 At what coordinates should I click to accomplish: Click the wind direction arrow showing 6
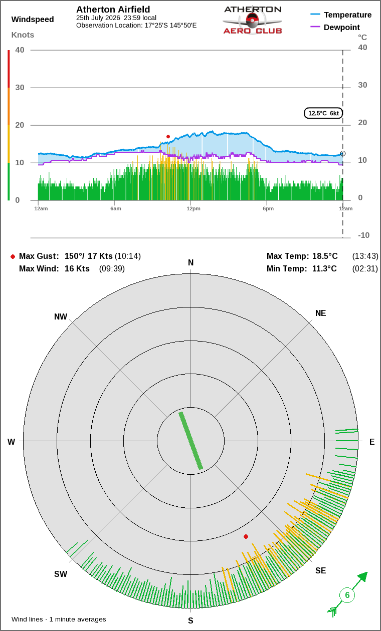[x=347, y=594]
